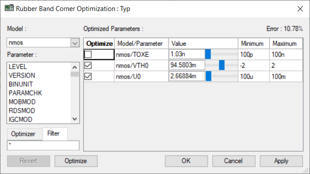Click the Minimum column header
The image size is (310, 174).
click(x=254, y=44)
